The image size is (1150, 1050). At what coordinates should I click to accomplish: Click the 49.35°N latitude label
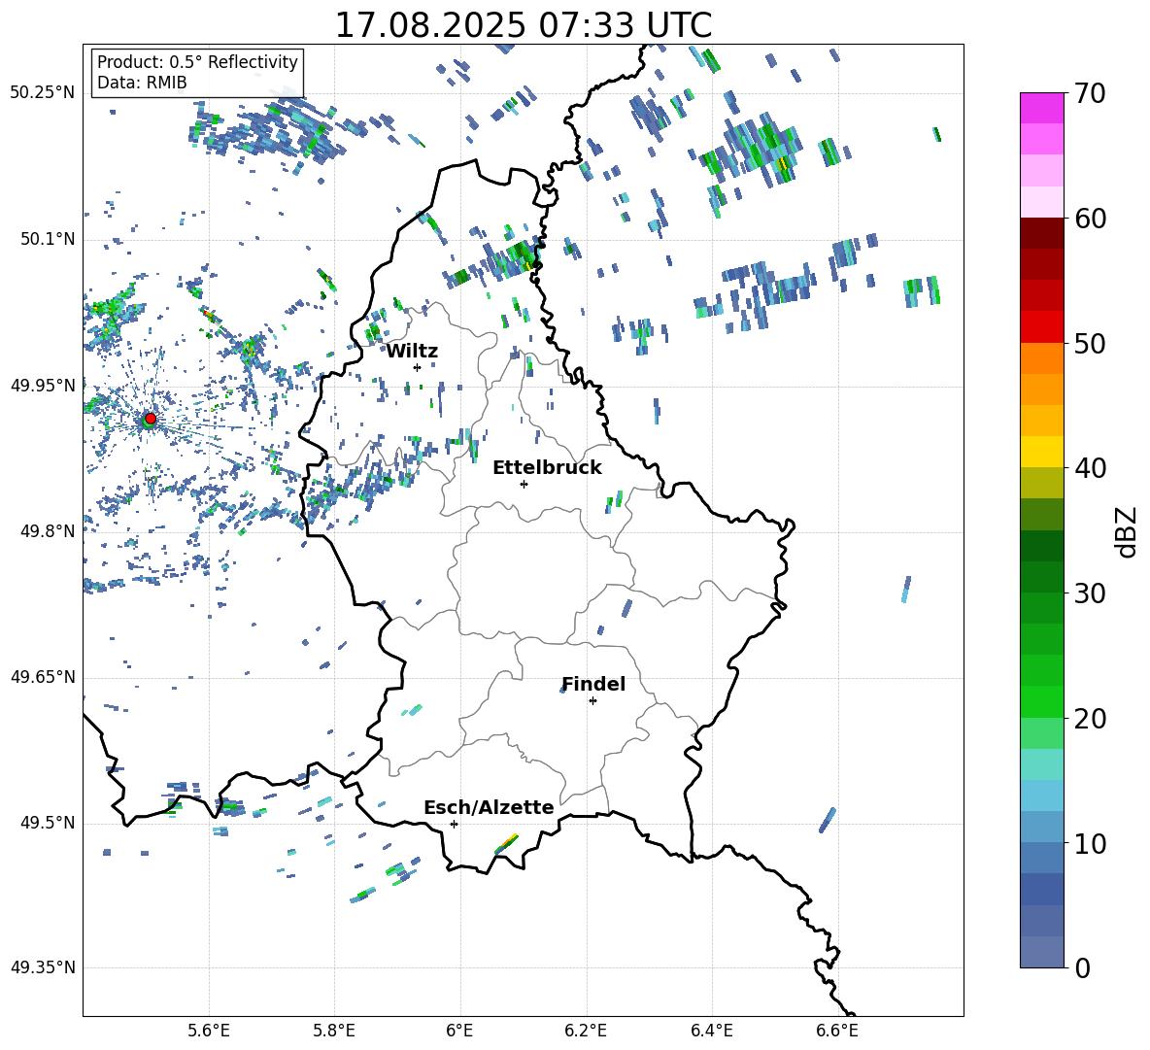(43, 967)
